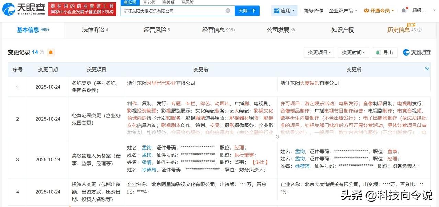Click the Excel icon inside the 导出 button
The width and height of the screenshot is (439, 207).
click(x=379, y=52)
